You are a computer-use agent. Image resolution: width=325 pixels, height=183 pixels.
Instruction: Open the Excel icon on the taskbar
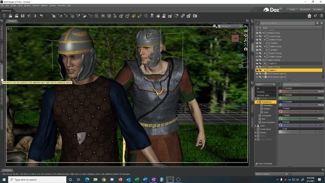137,179
